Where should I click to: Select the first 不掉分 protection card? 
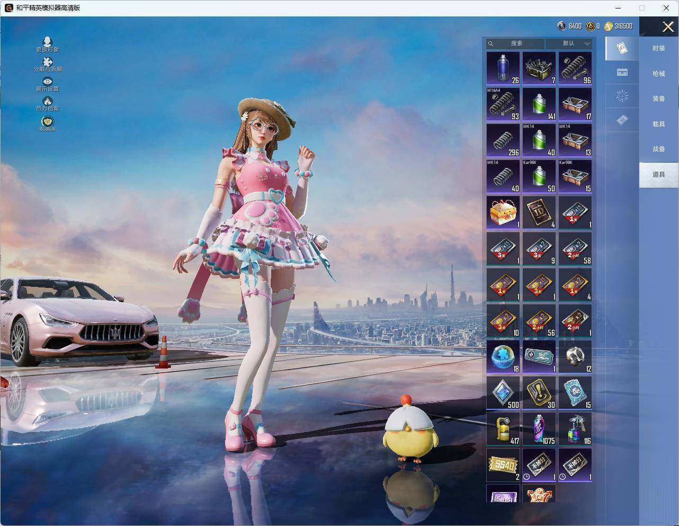tap(539, 465)
